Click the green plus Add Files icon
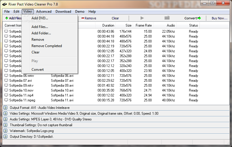This screenshot has height=147, width=232. tap(7, 18)
